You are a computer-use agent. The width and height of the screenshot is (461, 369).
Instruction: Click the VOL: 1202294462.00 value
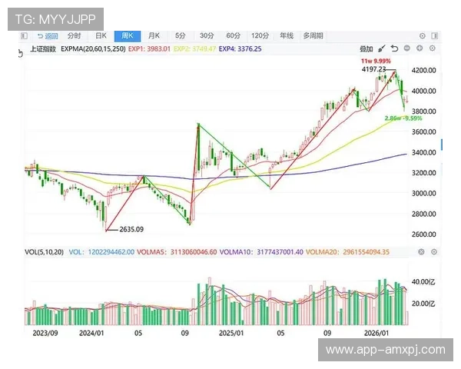101,252
